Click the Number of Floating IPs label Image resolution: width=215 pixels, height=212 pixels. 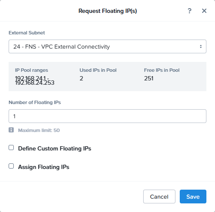(35, 102)
